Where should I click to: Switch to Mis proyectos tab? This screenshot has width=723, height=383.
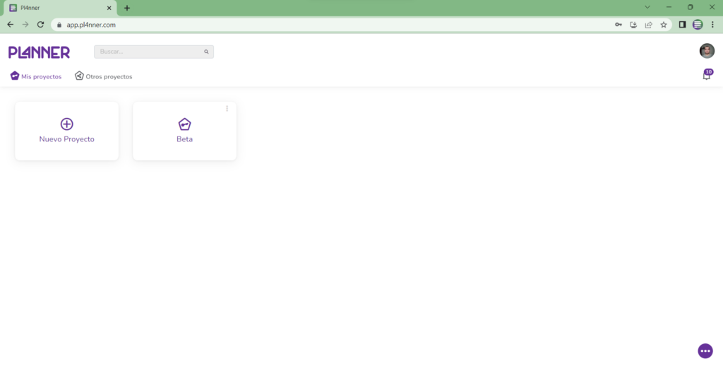point(36,76)
